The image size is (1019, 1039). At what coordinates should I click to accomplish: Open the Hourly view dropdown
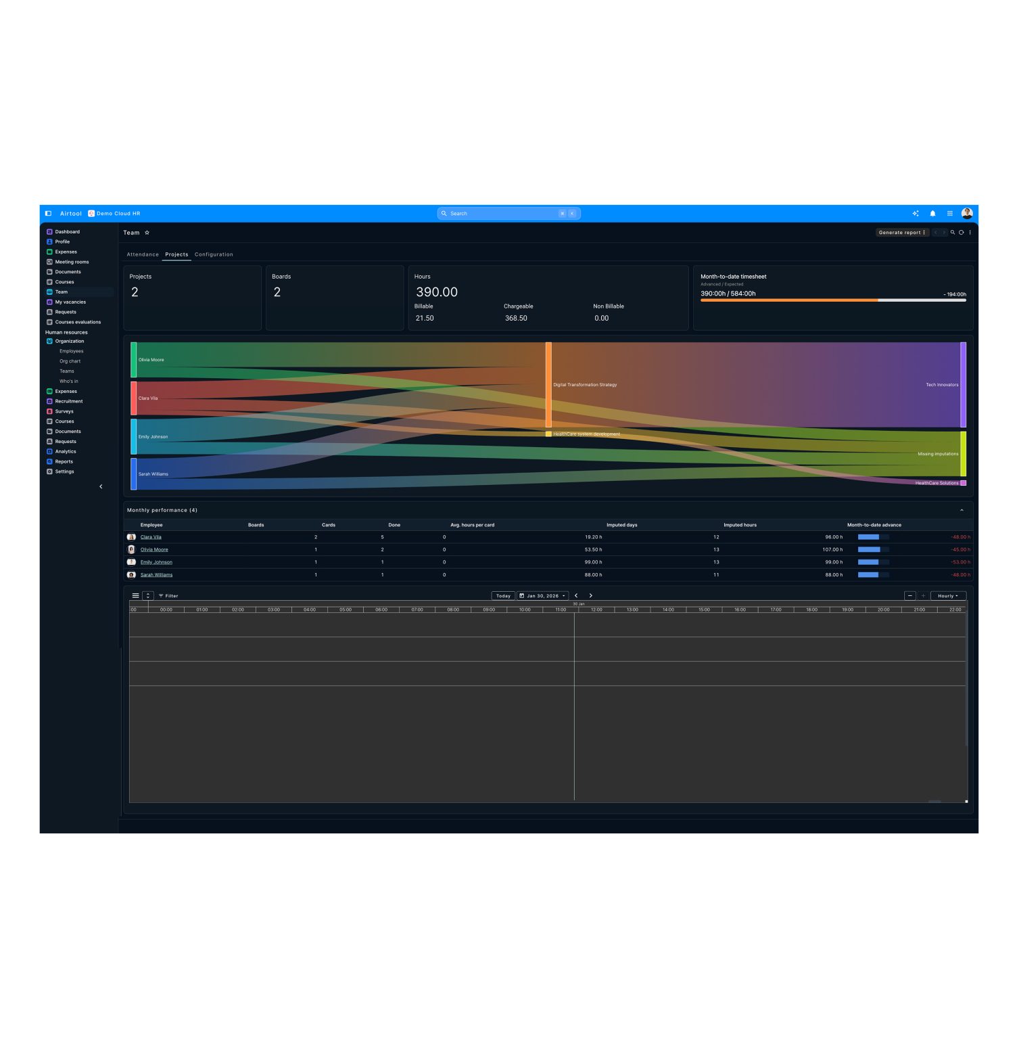(948, 596)
